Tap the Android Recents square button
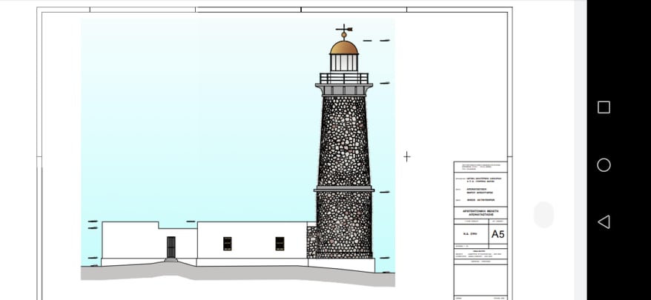The width and height of the screenshot is (651, 300). tap(604, 107)
